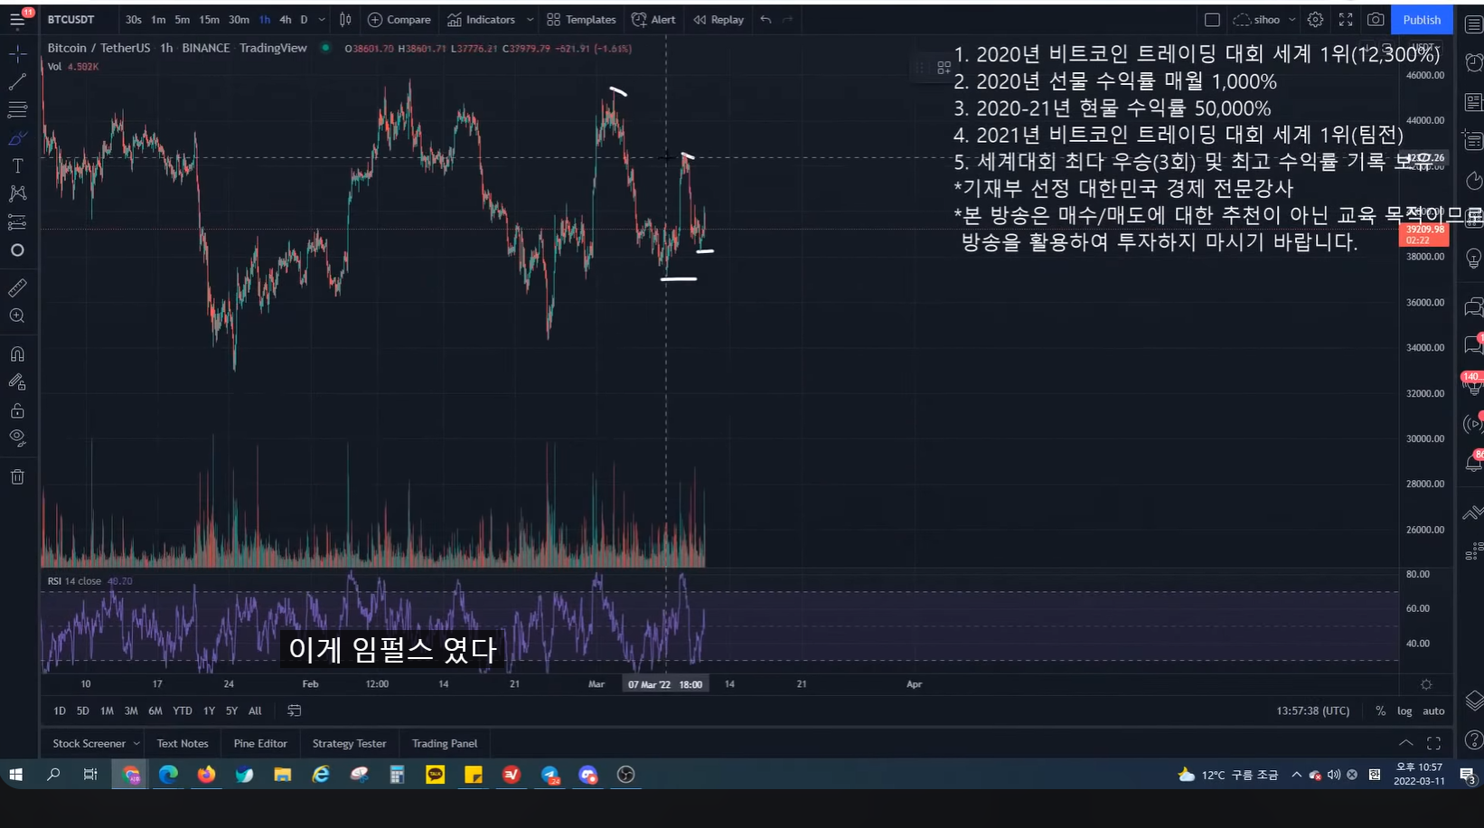Toggle hide all drawings eye
The width and height of the screenshot is (1484, 828).
(17, 439)
